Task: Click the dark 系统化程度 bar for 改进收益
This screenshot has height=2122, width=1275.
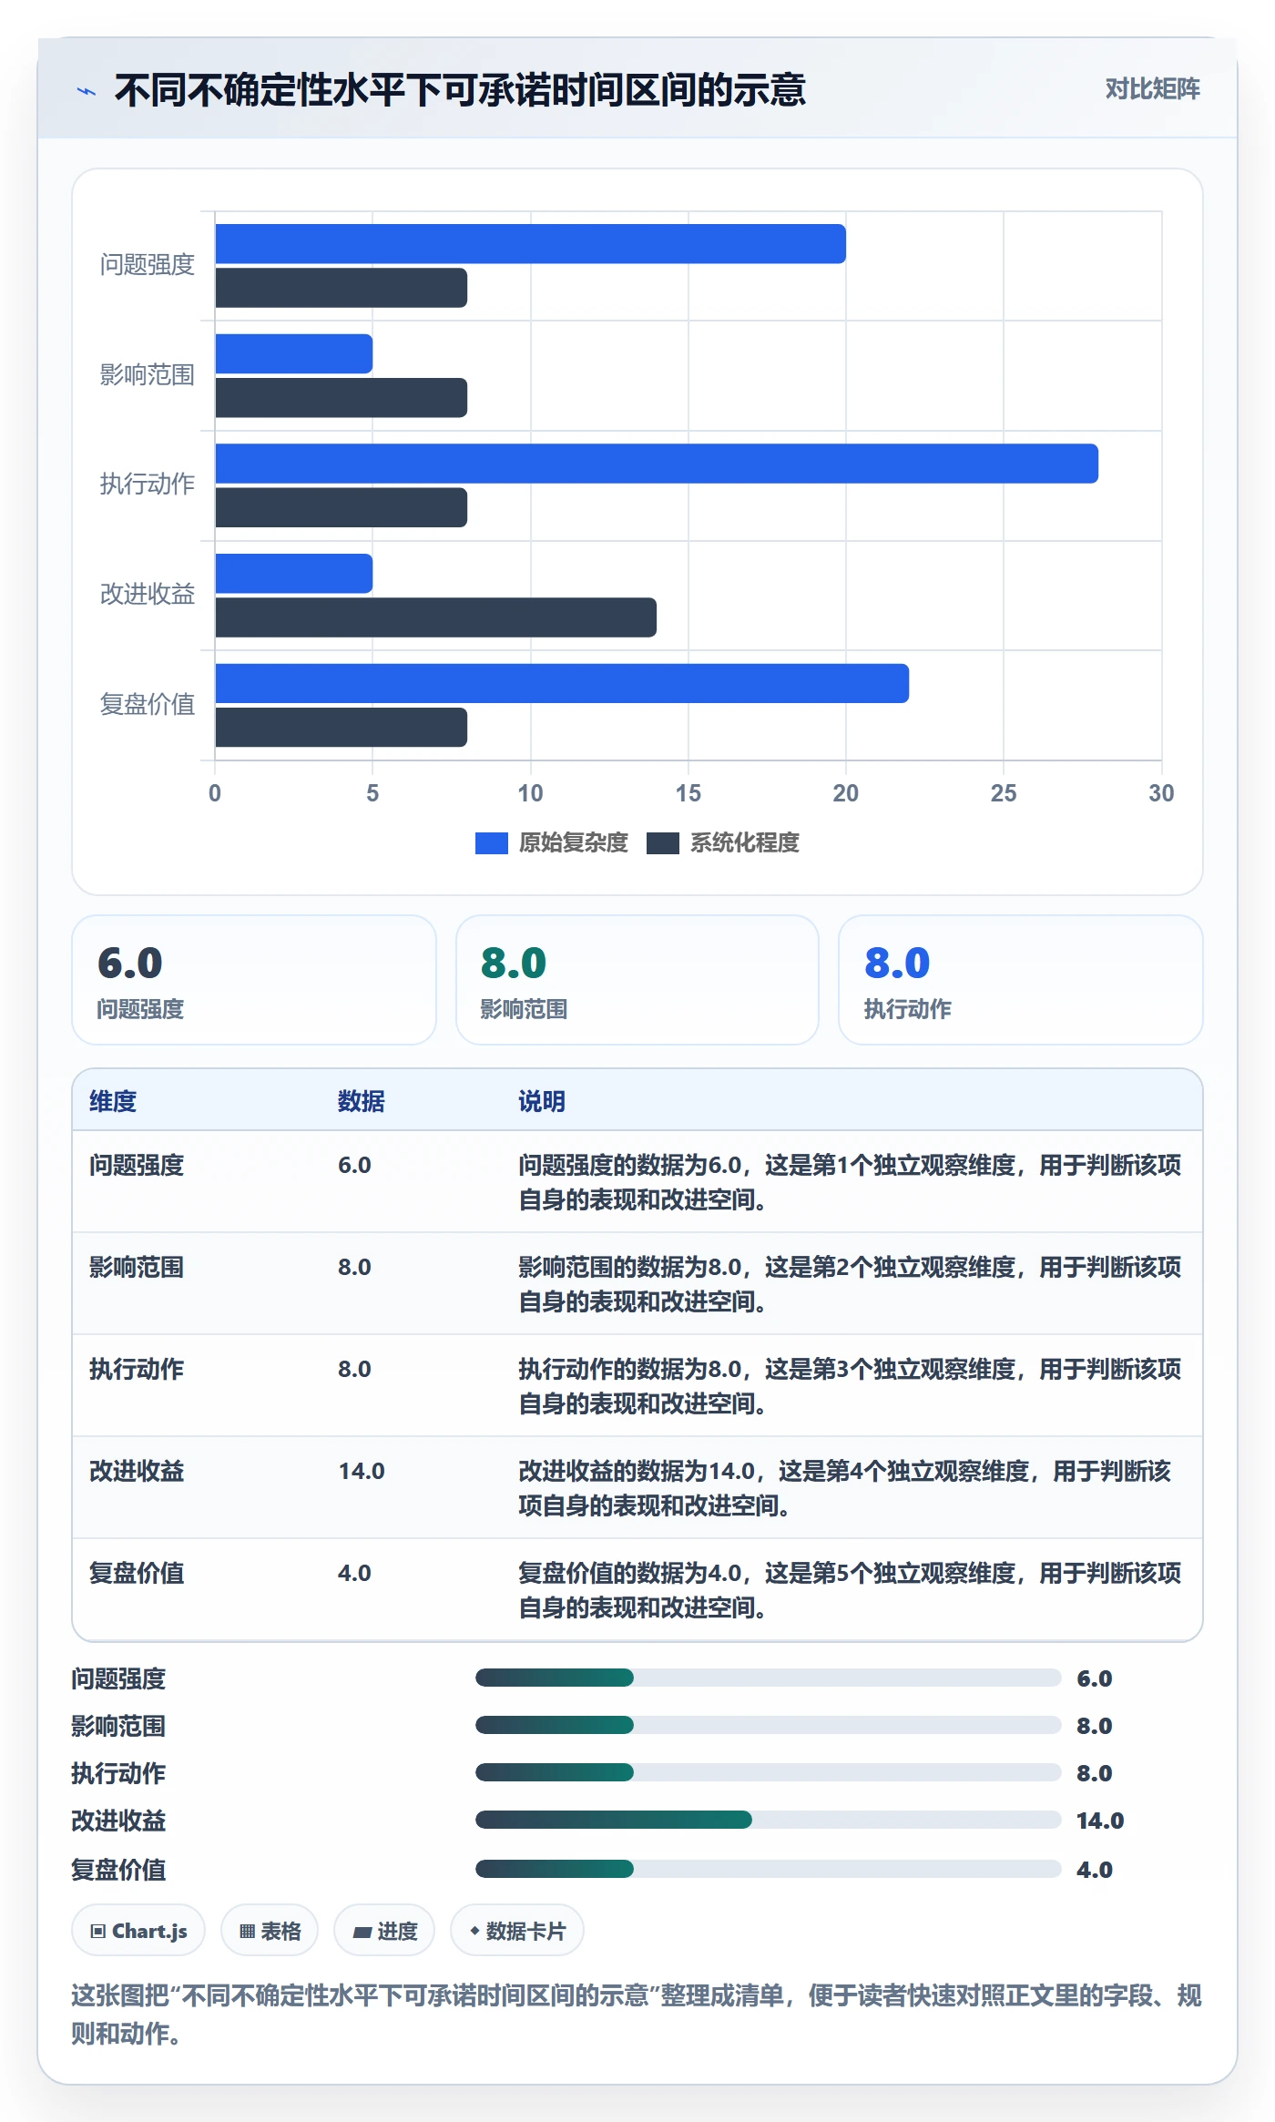Action: [436, 617]
